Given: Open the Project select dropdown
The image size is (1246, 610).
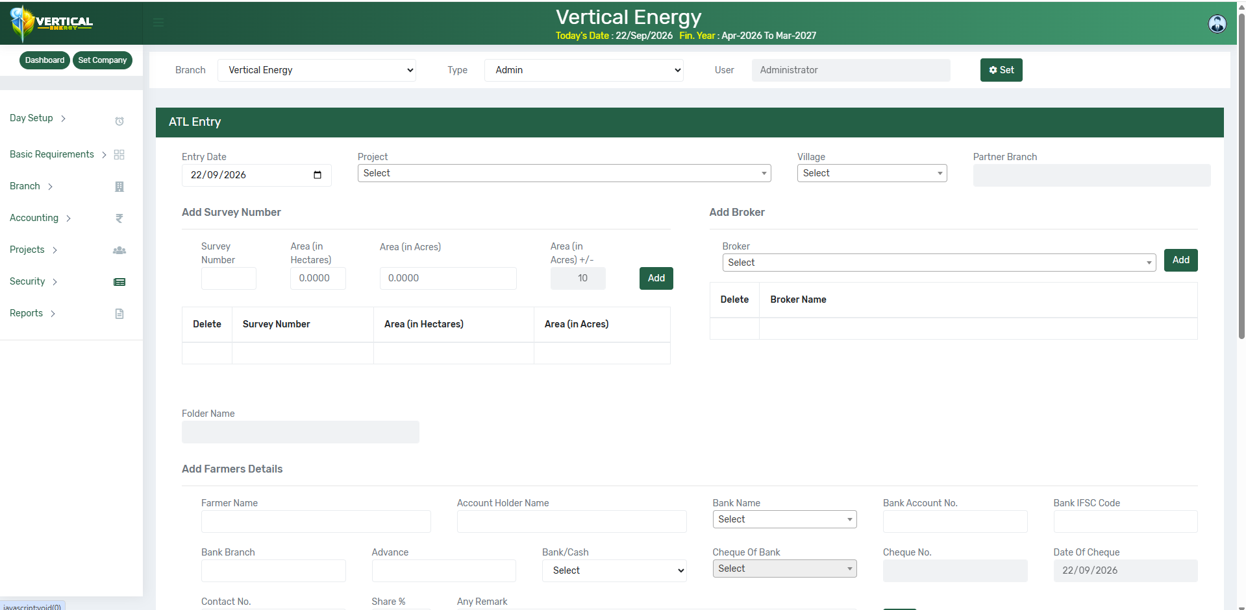Looking at the screenshot, I should 564,173.
